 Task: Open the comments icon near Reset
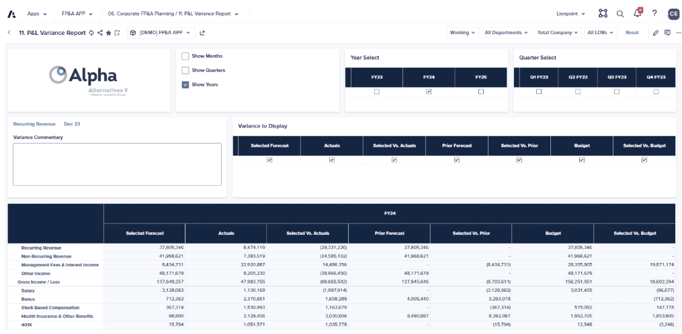click(668, 33)
